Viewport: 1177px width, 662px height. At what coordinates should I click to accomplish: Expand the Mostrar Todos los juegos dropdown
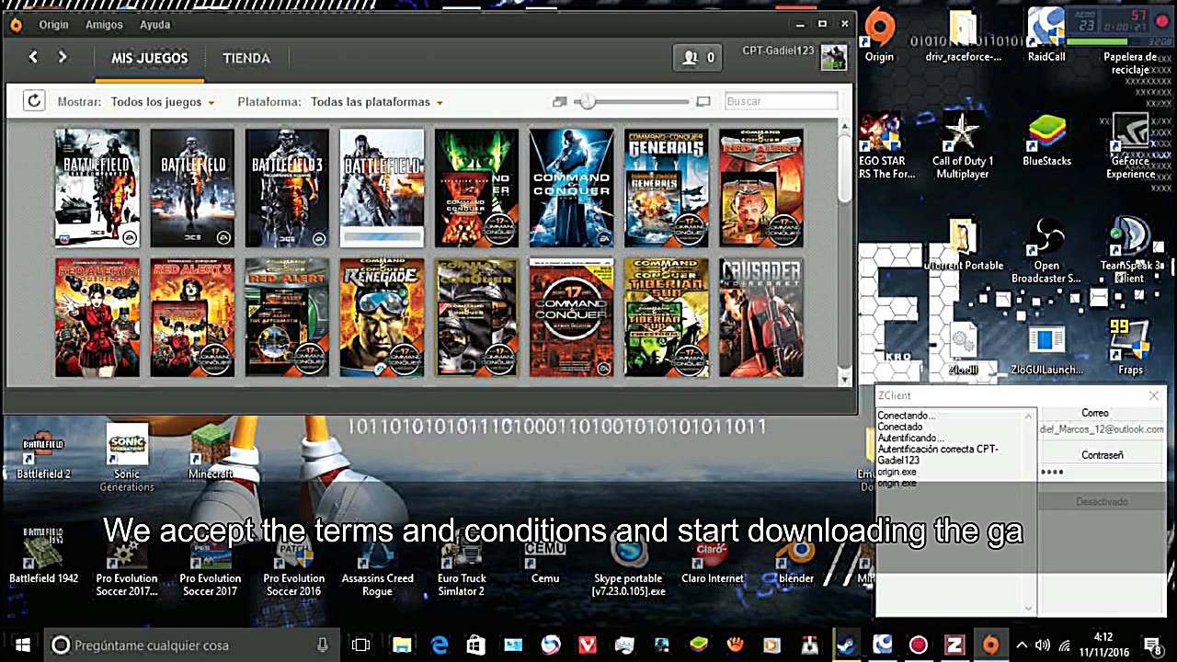163,102
